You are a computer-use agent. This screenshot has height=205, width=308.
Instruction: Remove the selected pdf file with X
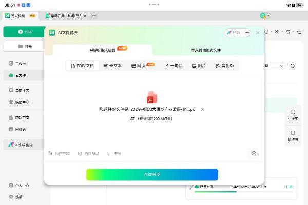(x=202, y=109)
